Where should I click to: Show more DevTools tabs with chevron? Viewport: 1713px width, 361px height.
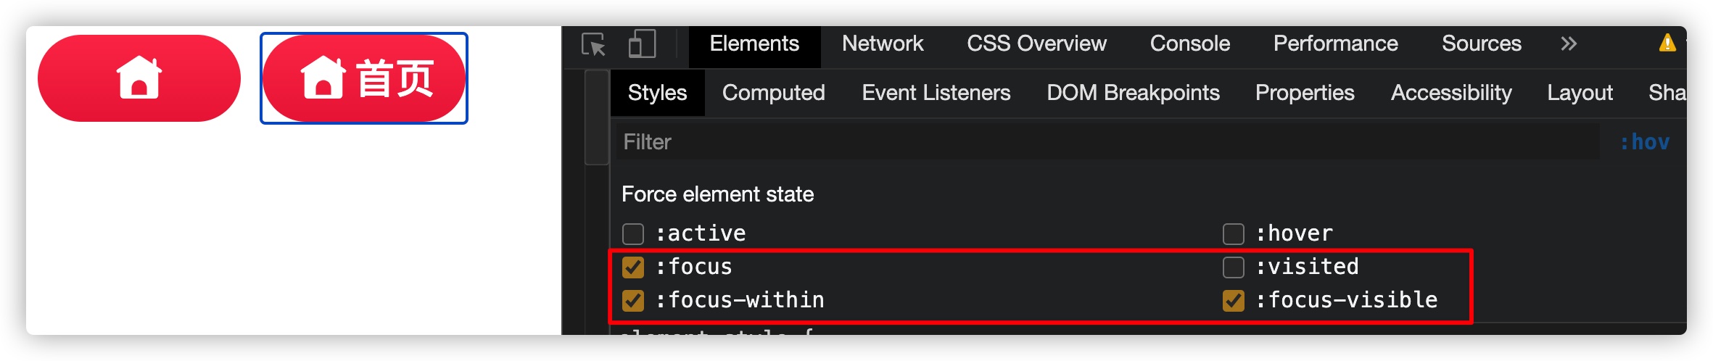[1569, 43]
